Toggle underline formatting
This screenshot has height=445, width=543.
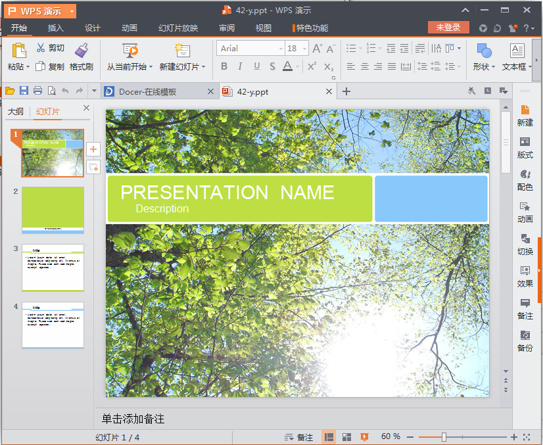(x=256, y=66)
